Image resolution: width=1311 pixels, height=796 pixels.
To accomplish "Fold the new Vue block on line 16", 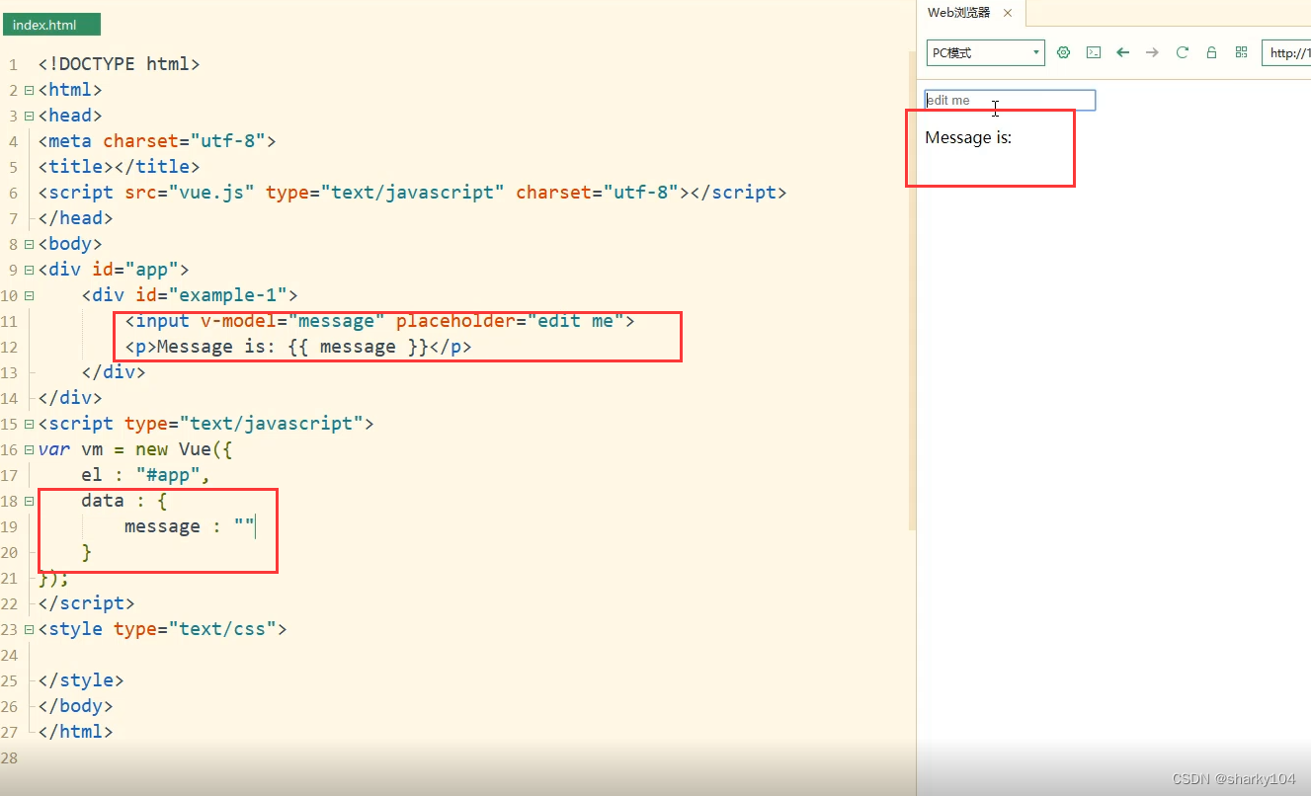I will [x=29, y=449].
